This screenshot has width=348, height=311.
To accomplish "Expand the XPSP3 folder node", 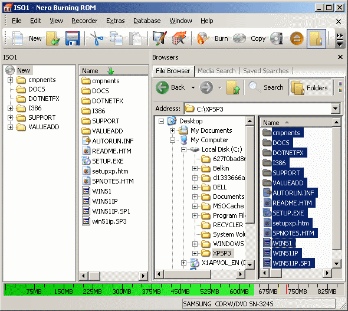I will 195,253.
